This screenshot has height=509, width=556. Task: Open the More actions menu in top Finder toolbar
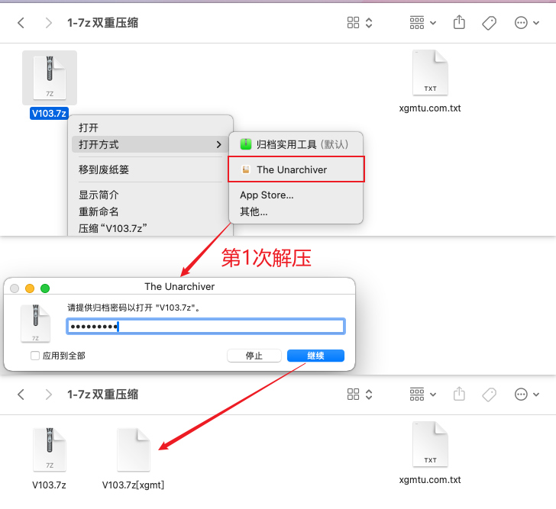pyautogui.click(x=526, y=23)
